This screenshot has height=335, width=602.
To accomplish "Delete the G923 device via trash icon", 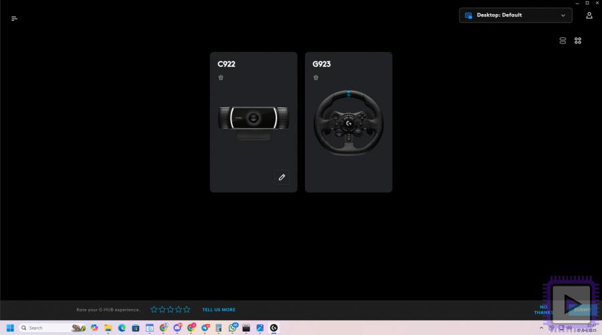I will (316, 77).
